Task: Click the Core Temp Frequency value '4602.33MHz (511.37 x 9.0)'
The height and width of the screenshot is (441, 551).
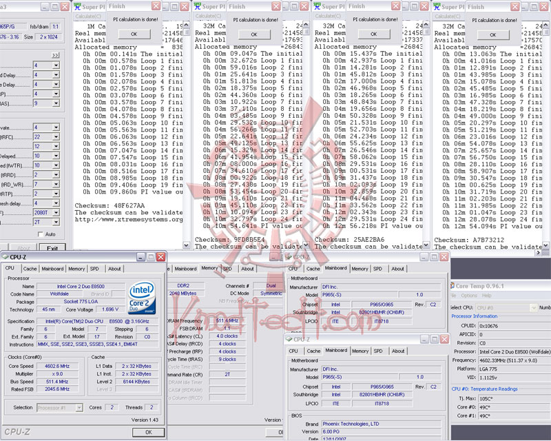Action: pyautogui.click(x=514, y=360)
